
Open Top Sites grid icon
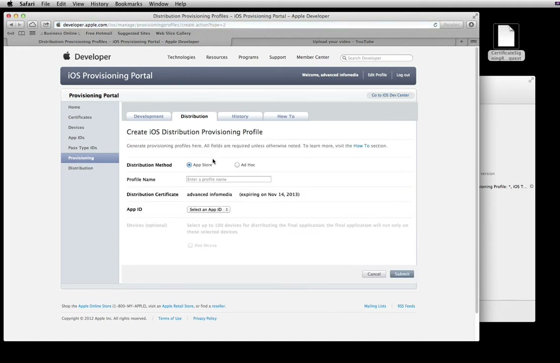32,33
